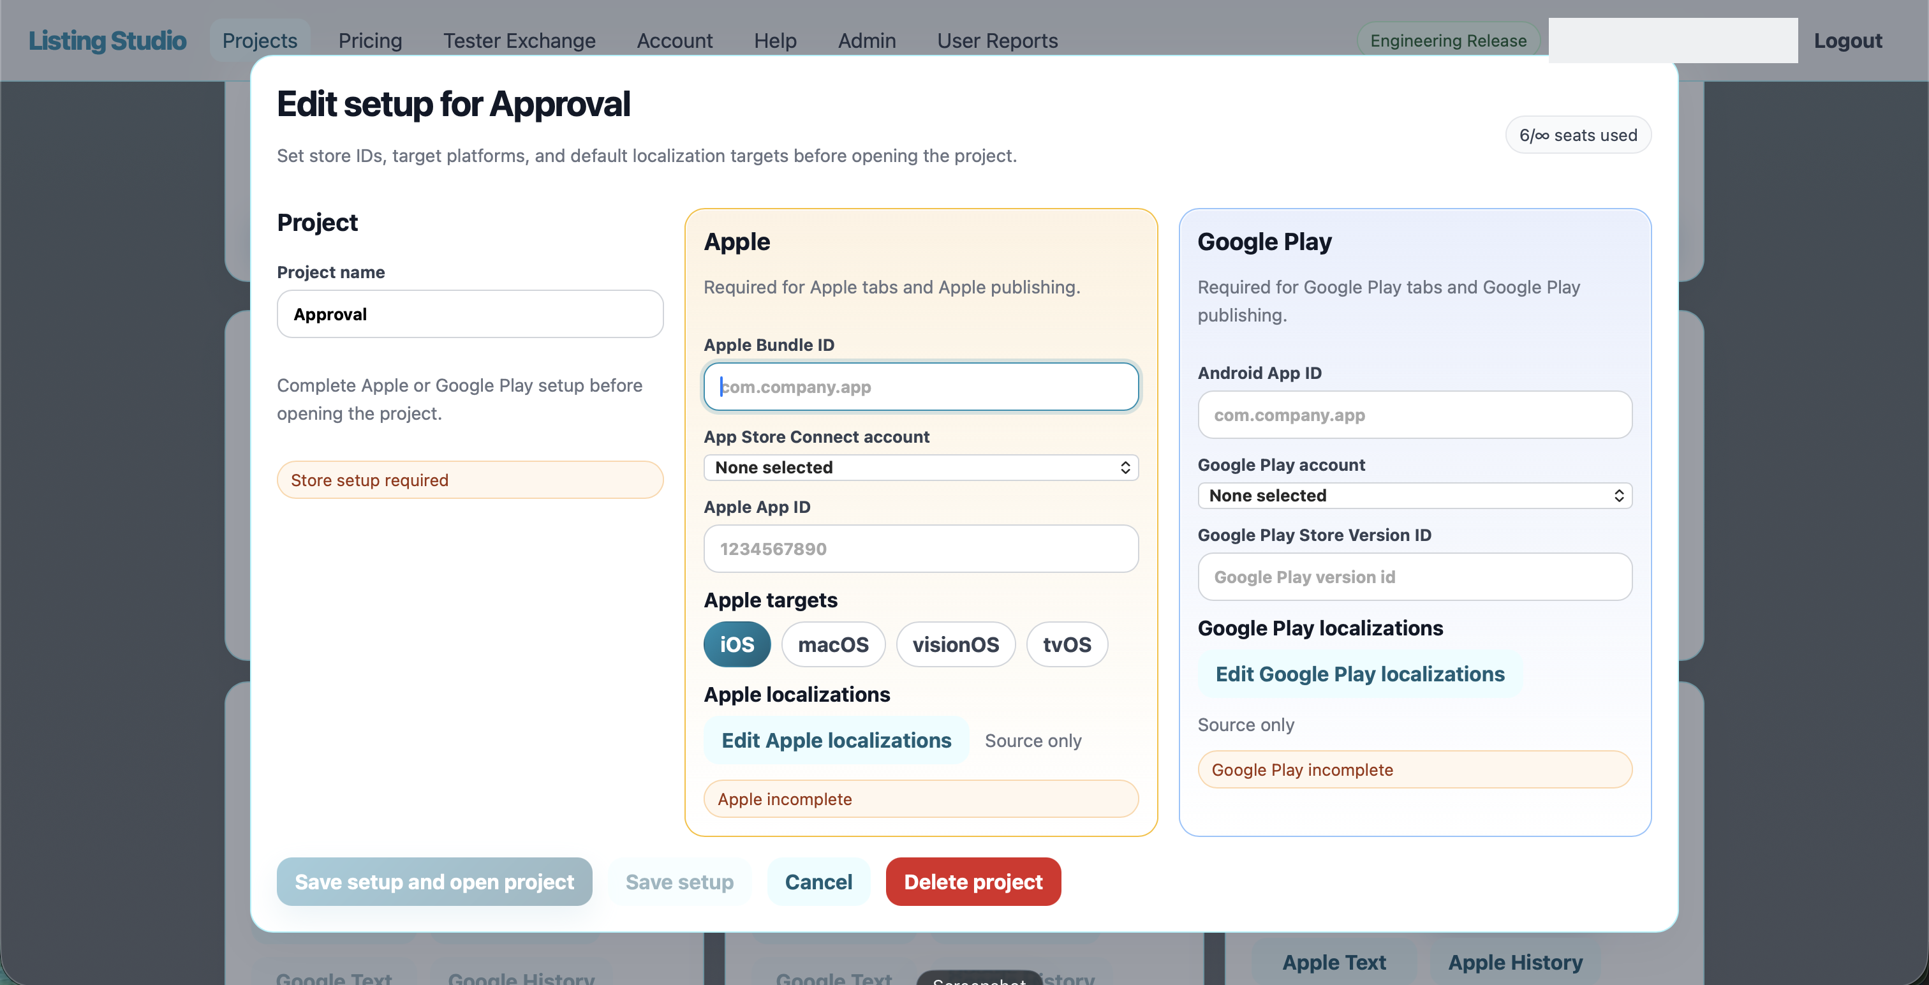The image size is (1929, 985).
Task: Click the Android App ID field
Action: (x=1415, y=414)
